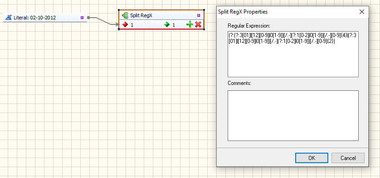Click the Literal node output connector
Viewport: 380px width, 178px height.
pyautogui.click(x=88, y=18)
